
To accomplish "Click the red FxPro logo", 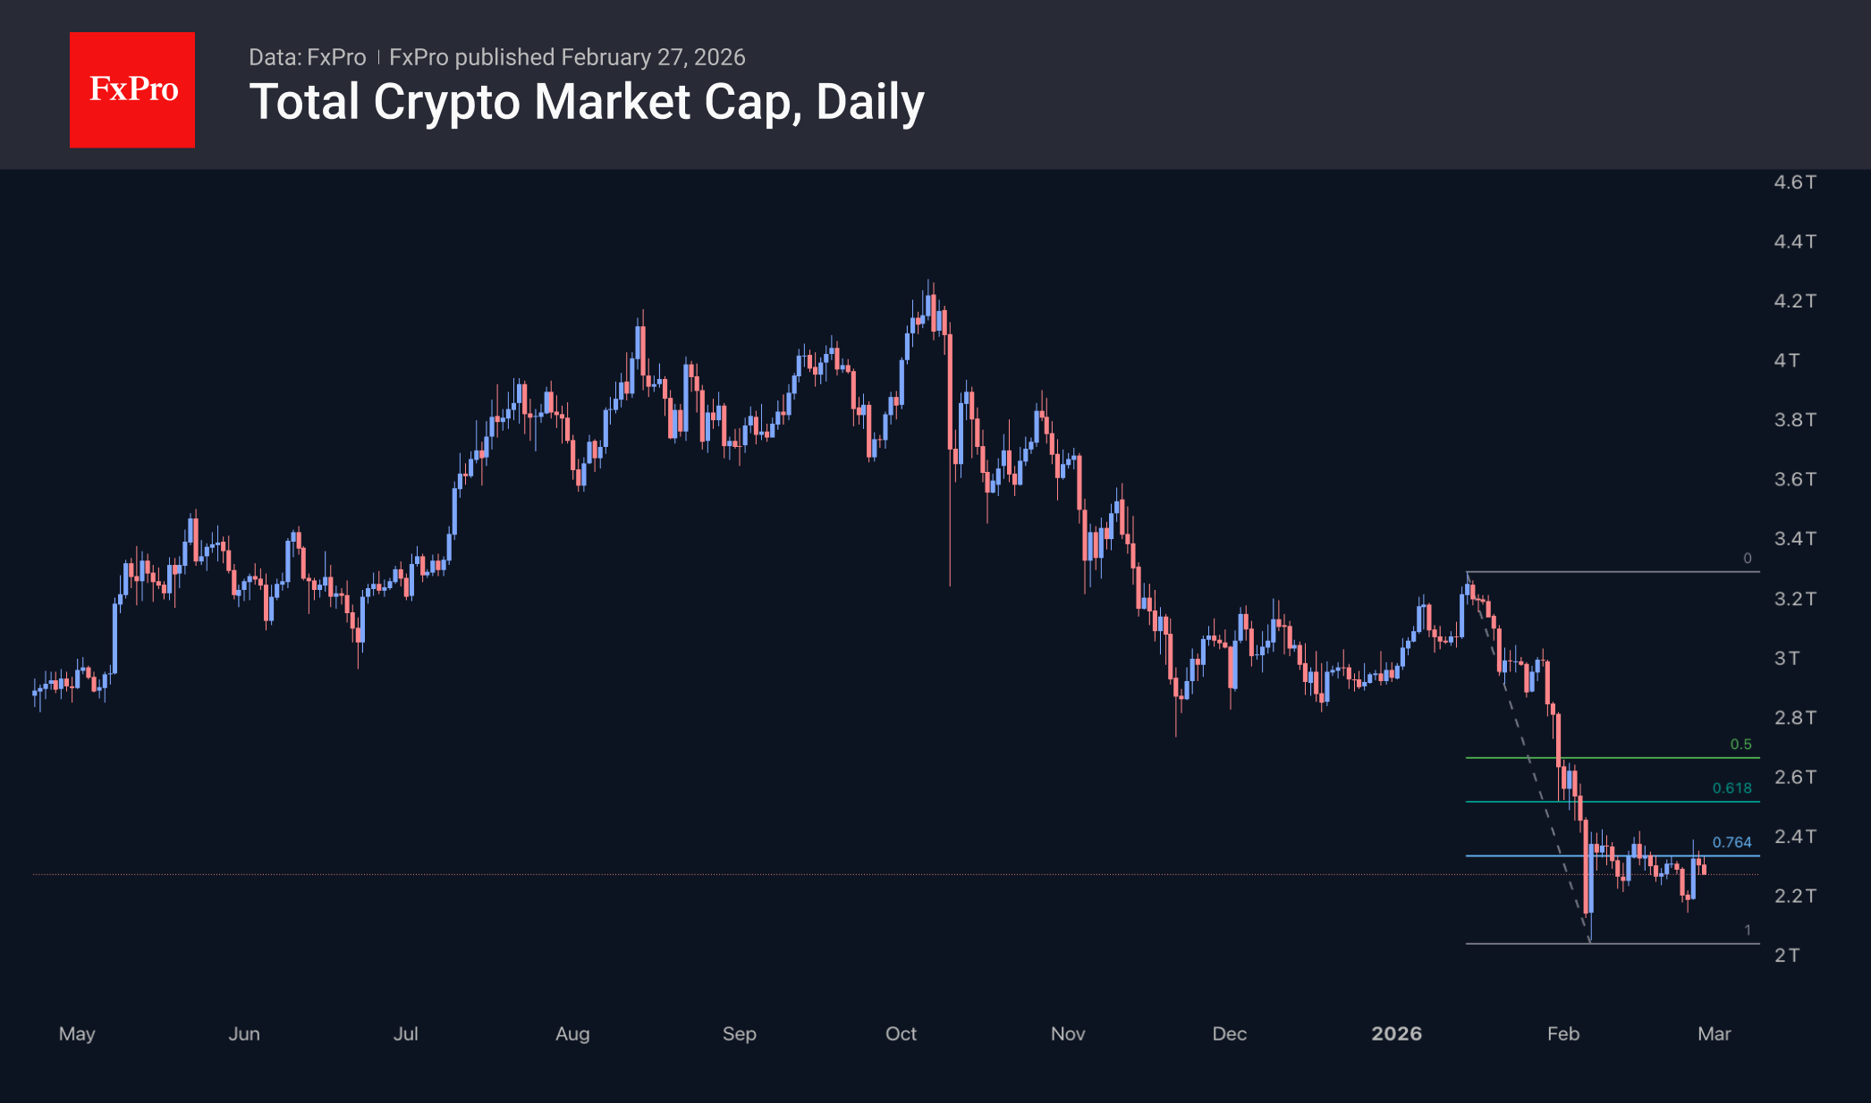I will coord(132,89).
